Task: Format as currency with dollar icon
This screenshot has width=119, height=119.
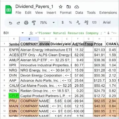Action: pyautogui.click(x=62, y=22)
